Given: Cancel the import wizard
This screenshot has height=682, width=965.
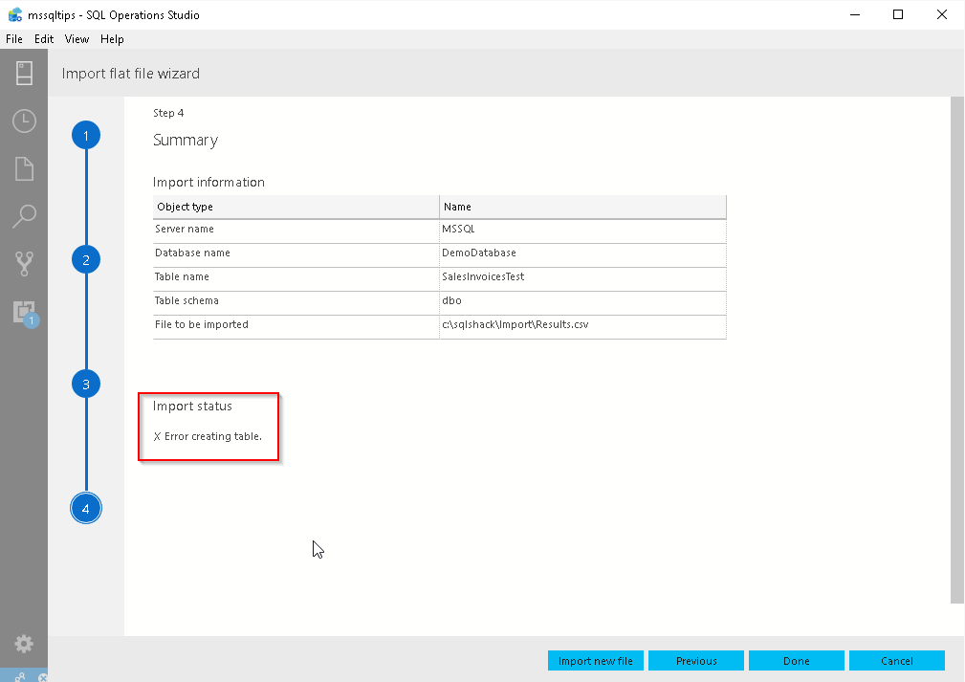Looking at the screenshot, I should point(897,661).
